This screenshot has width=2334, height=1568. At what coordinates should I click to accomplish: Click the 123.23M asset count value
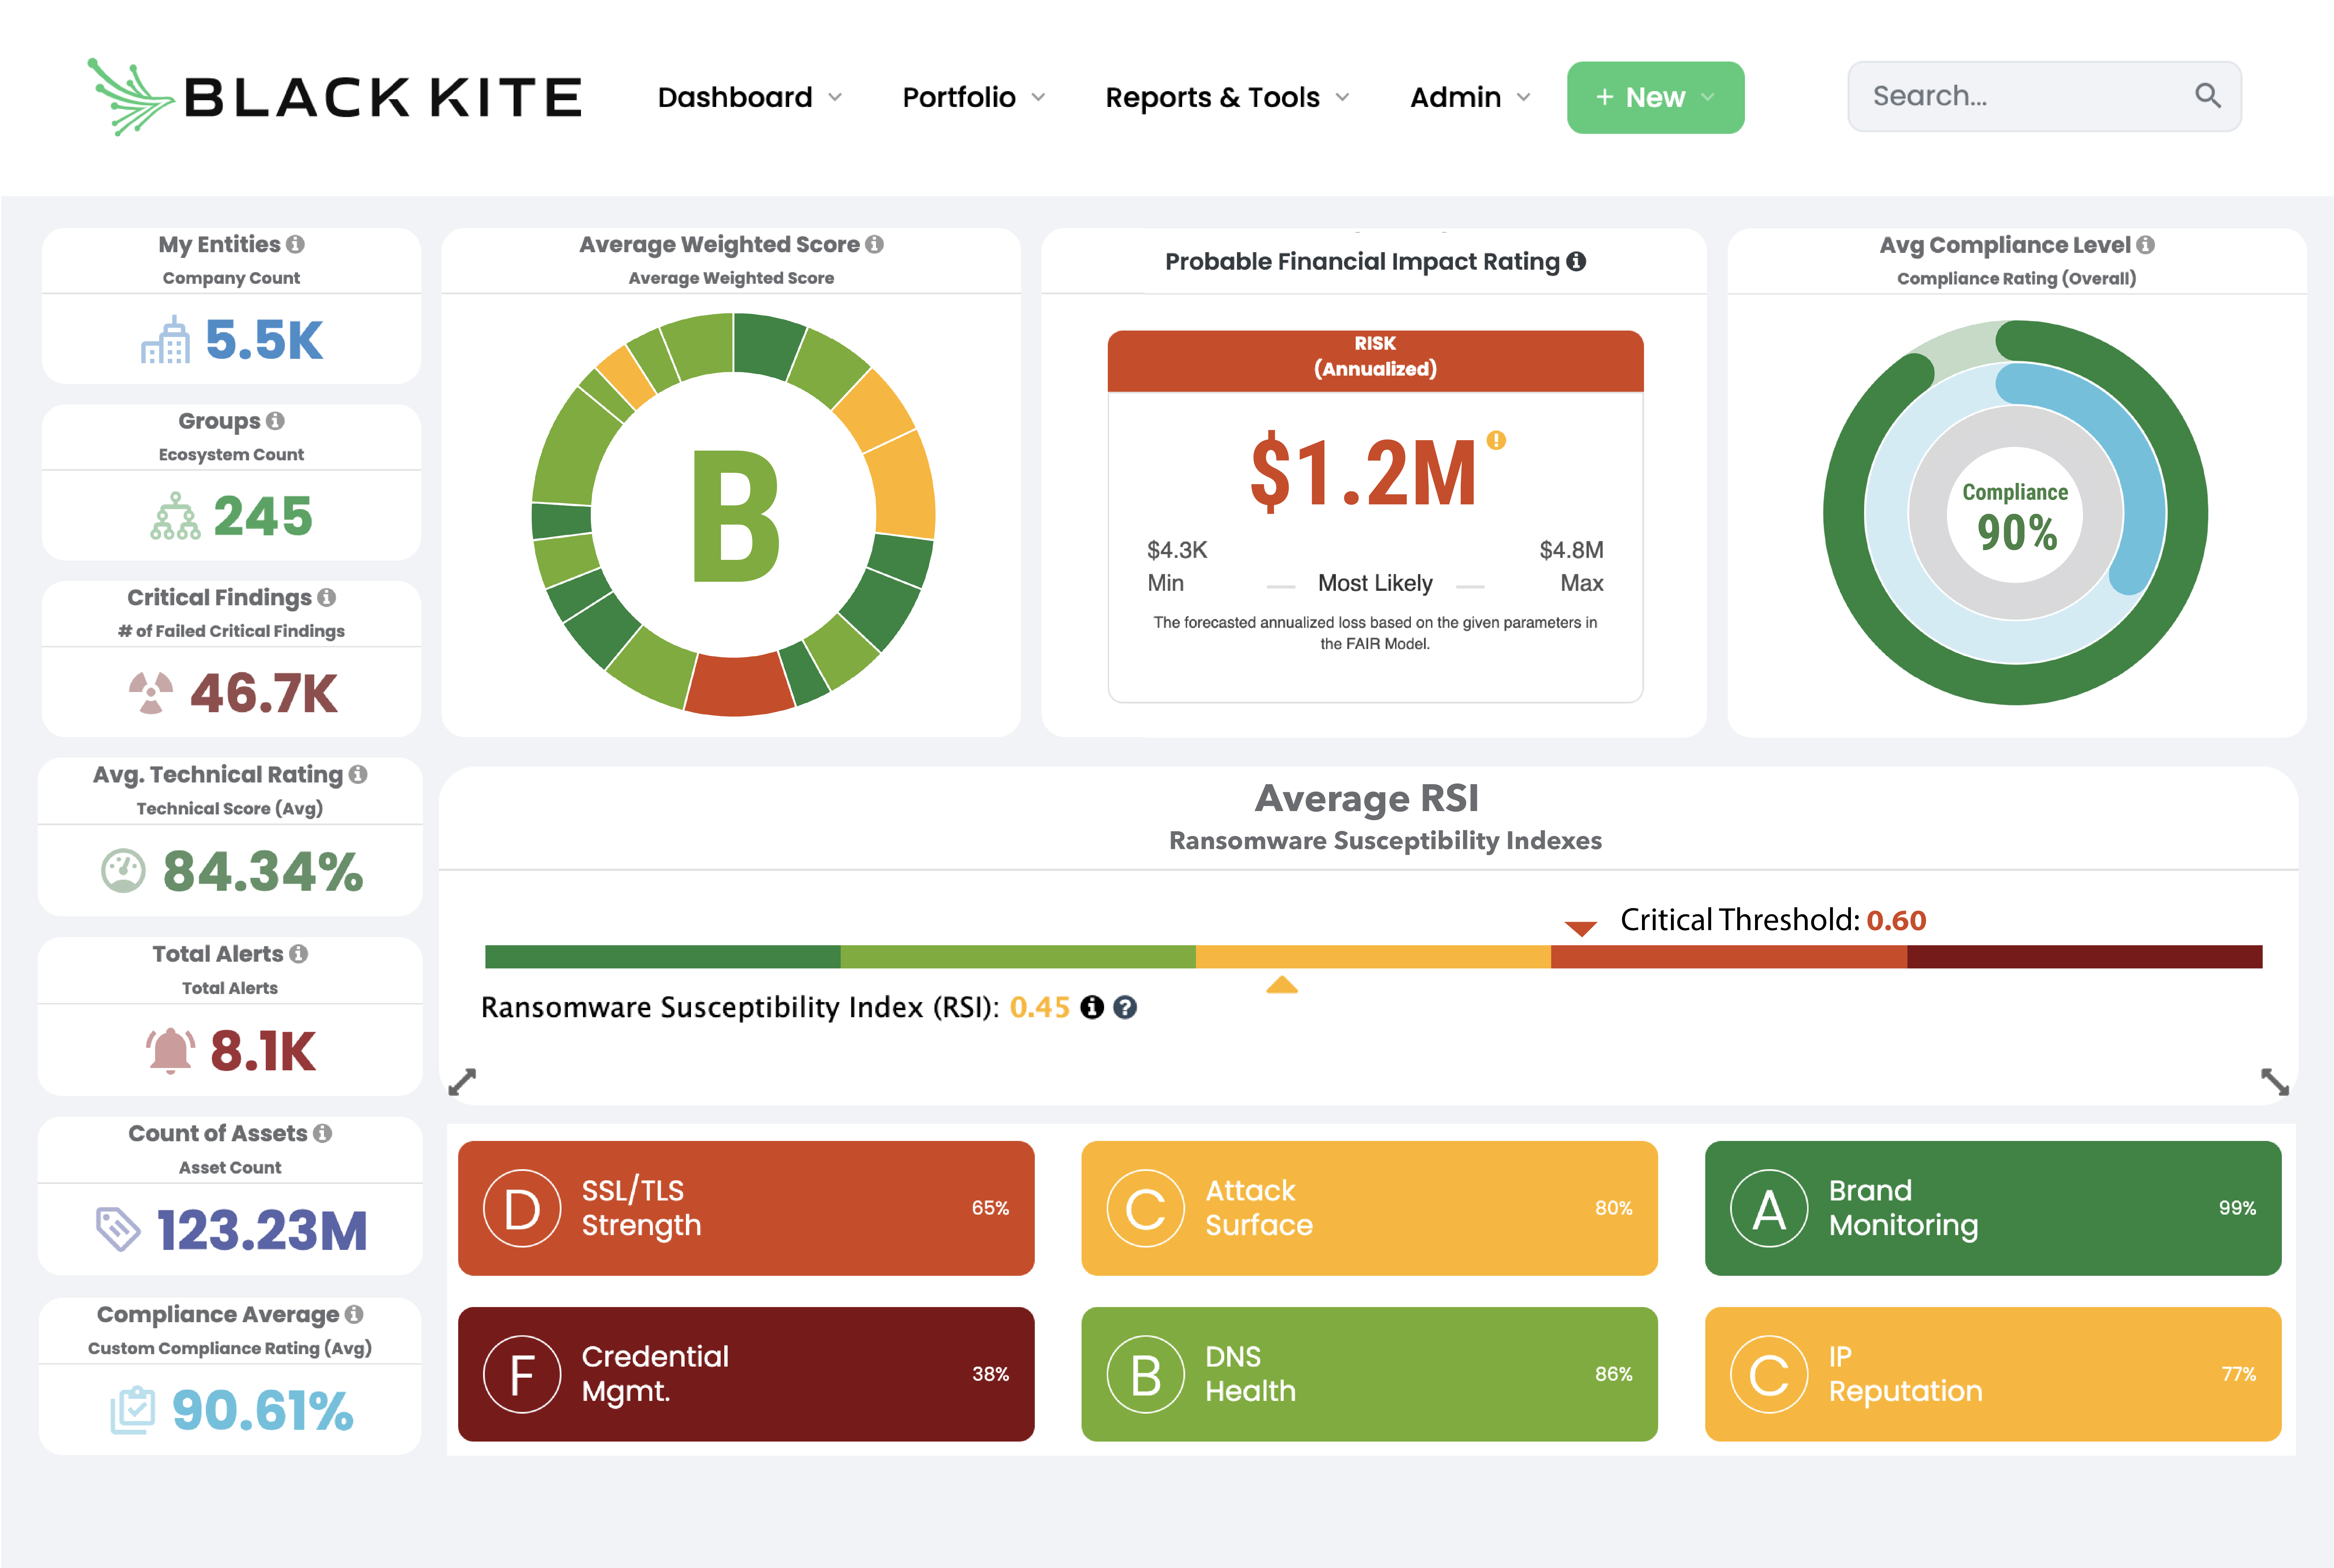pyautogui.click(x=262, y=1230)
